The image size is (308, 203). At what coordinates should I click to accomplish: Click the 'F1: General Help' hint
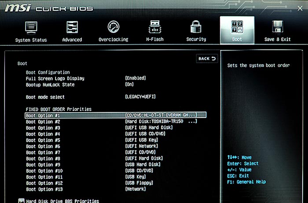pyautogui.click(x=246, y=182)
